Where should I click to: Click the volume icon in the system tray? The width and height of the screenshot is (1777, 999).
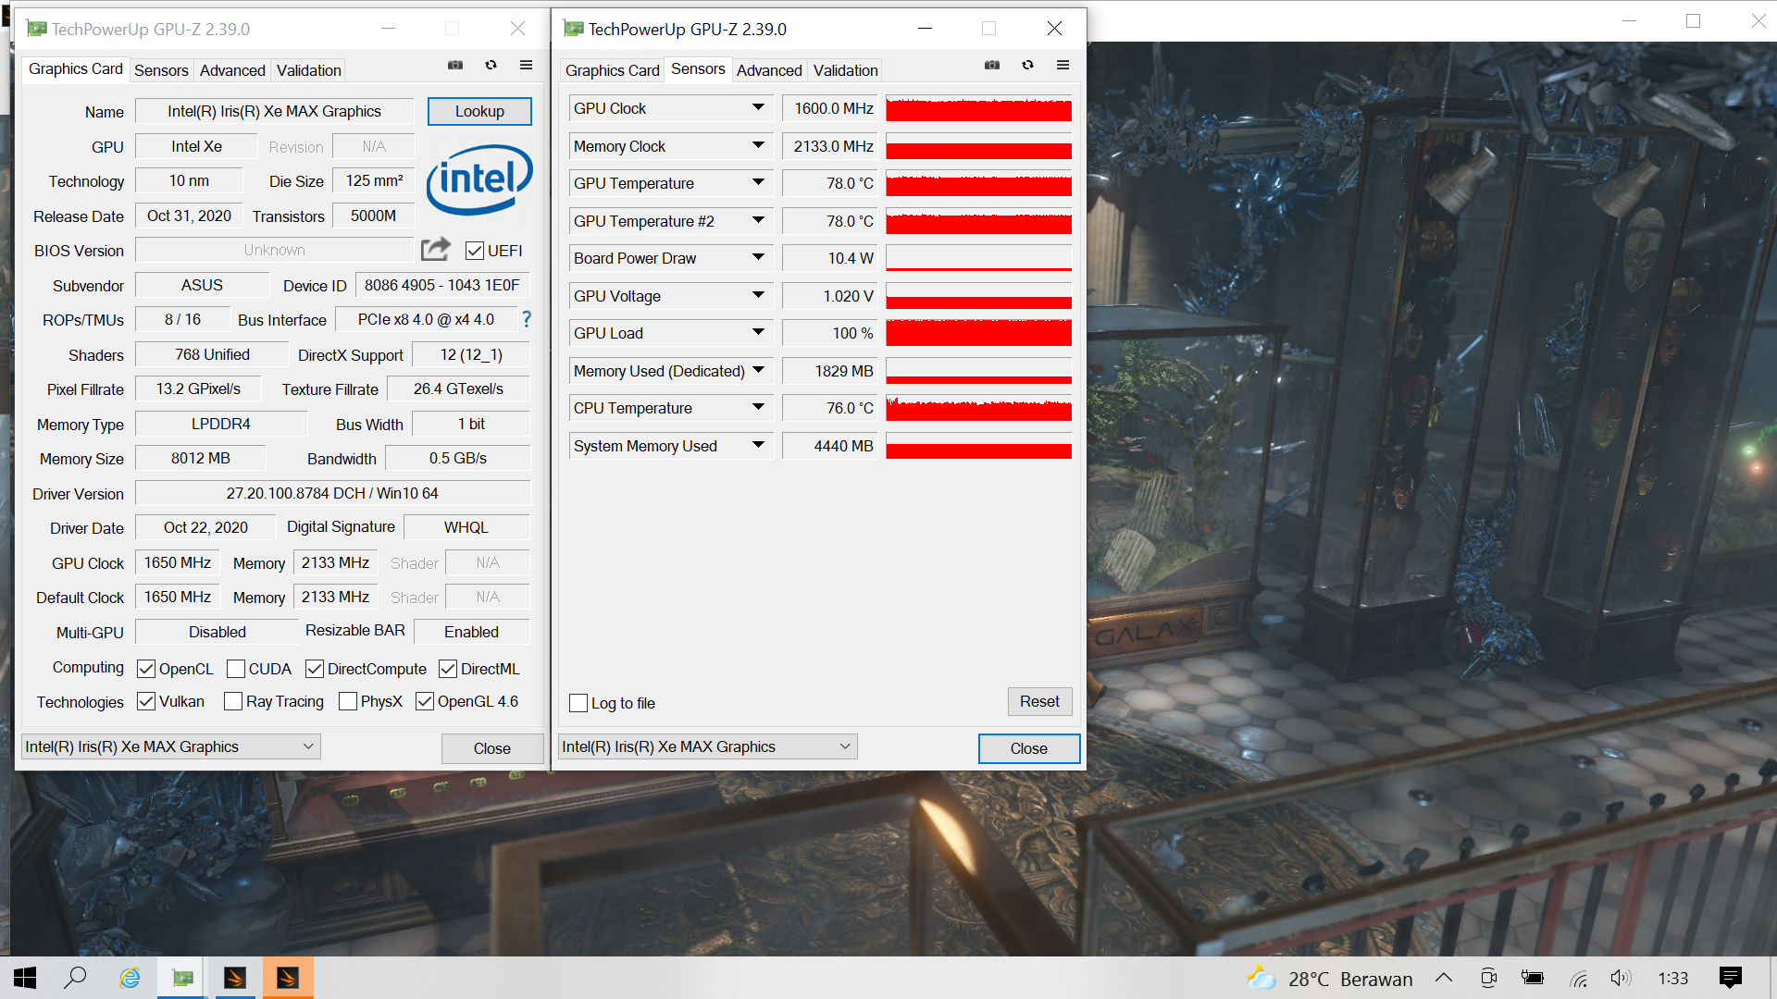tap(1621, 978)
